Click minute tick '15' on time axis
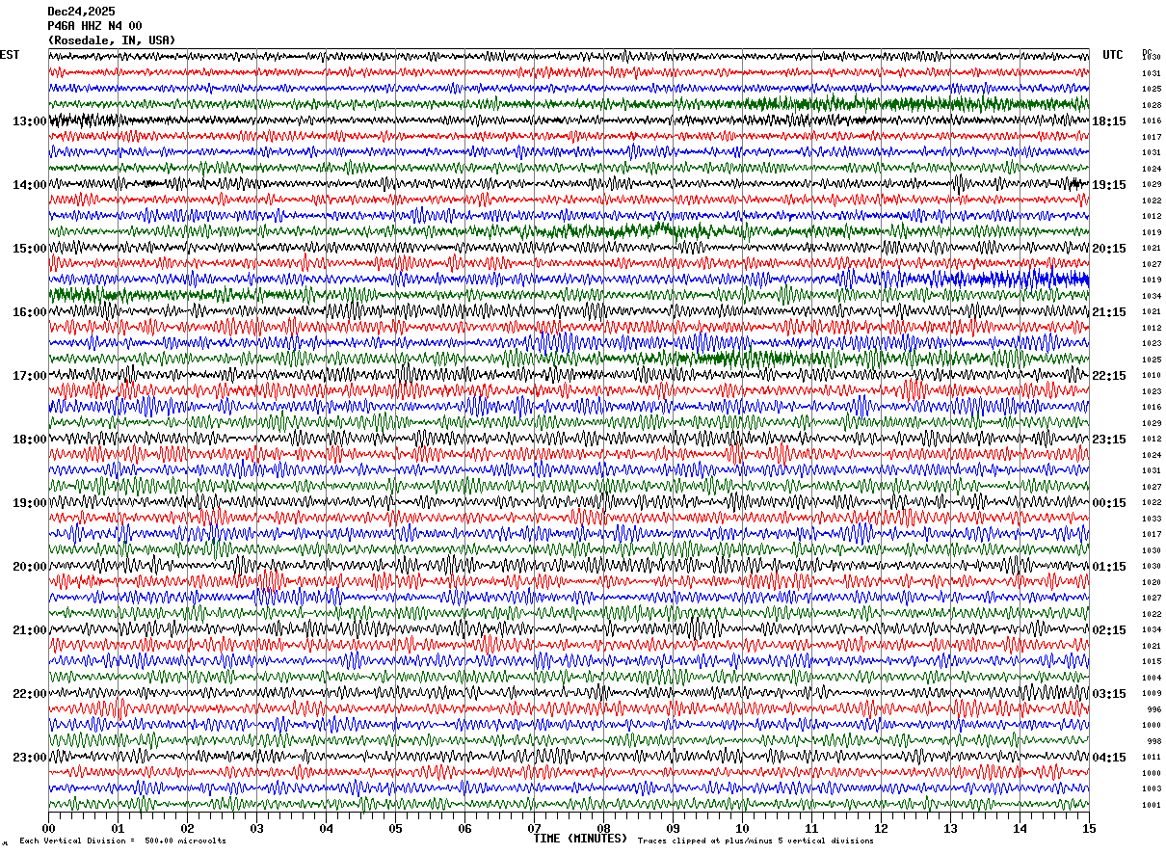 coord(1088,828)
